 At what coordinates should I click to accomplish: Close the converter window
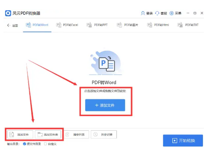click(202, 13)
